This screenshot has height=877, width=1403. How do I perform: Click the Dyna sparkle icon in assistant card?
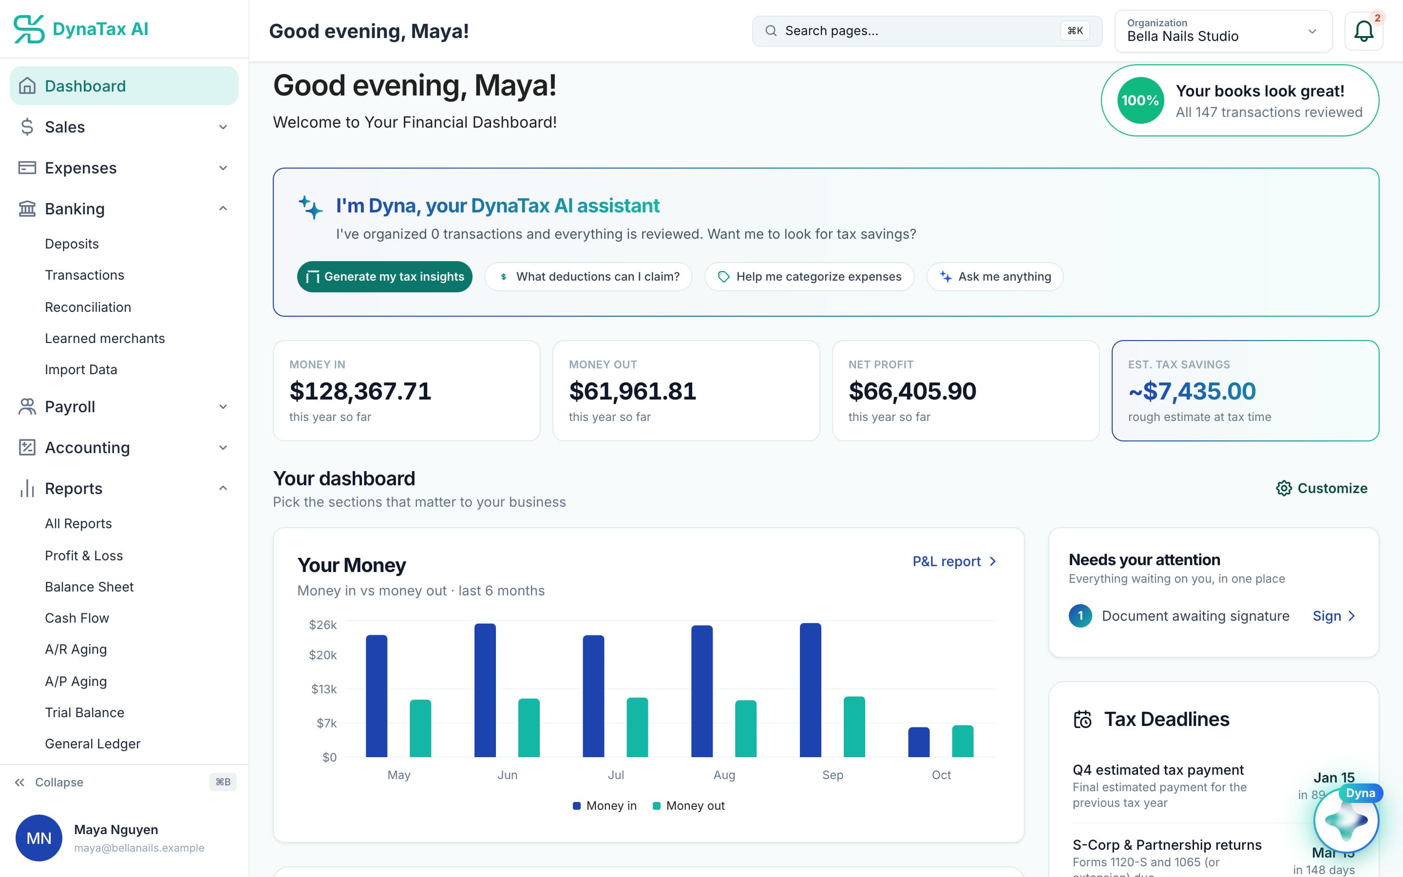(311, 207)
